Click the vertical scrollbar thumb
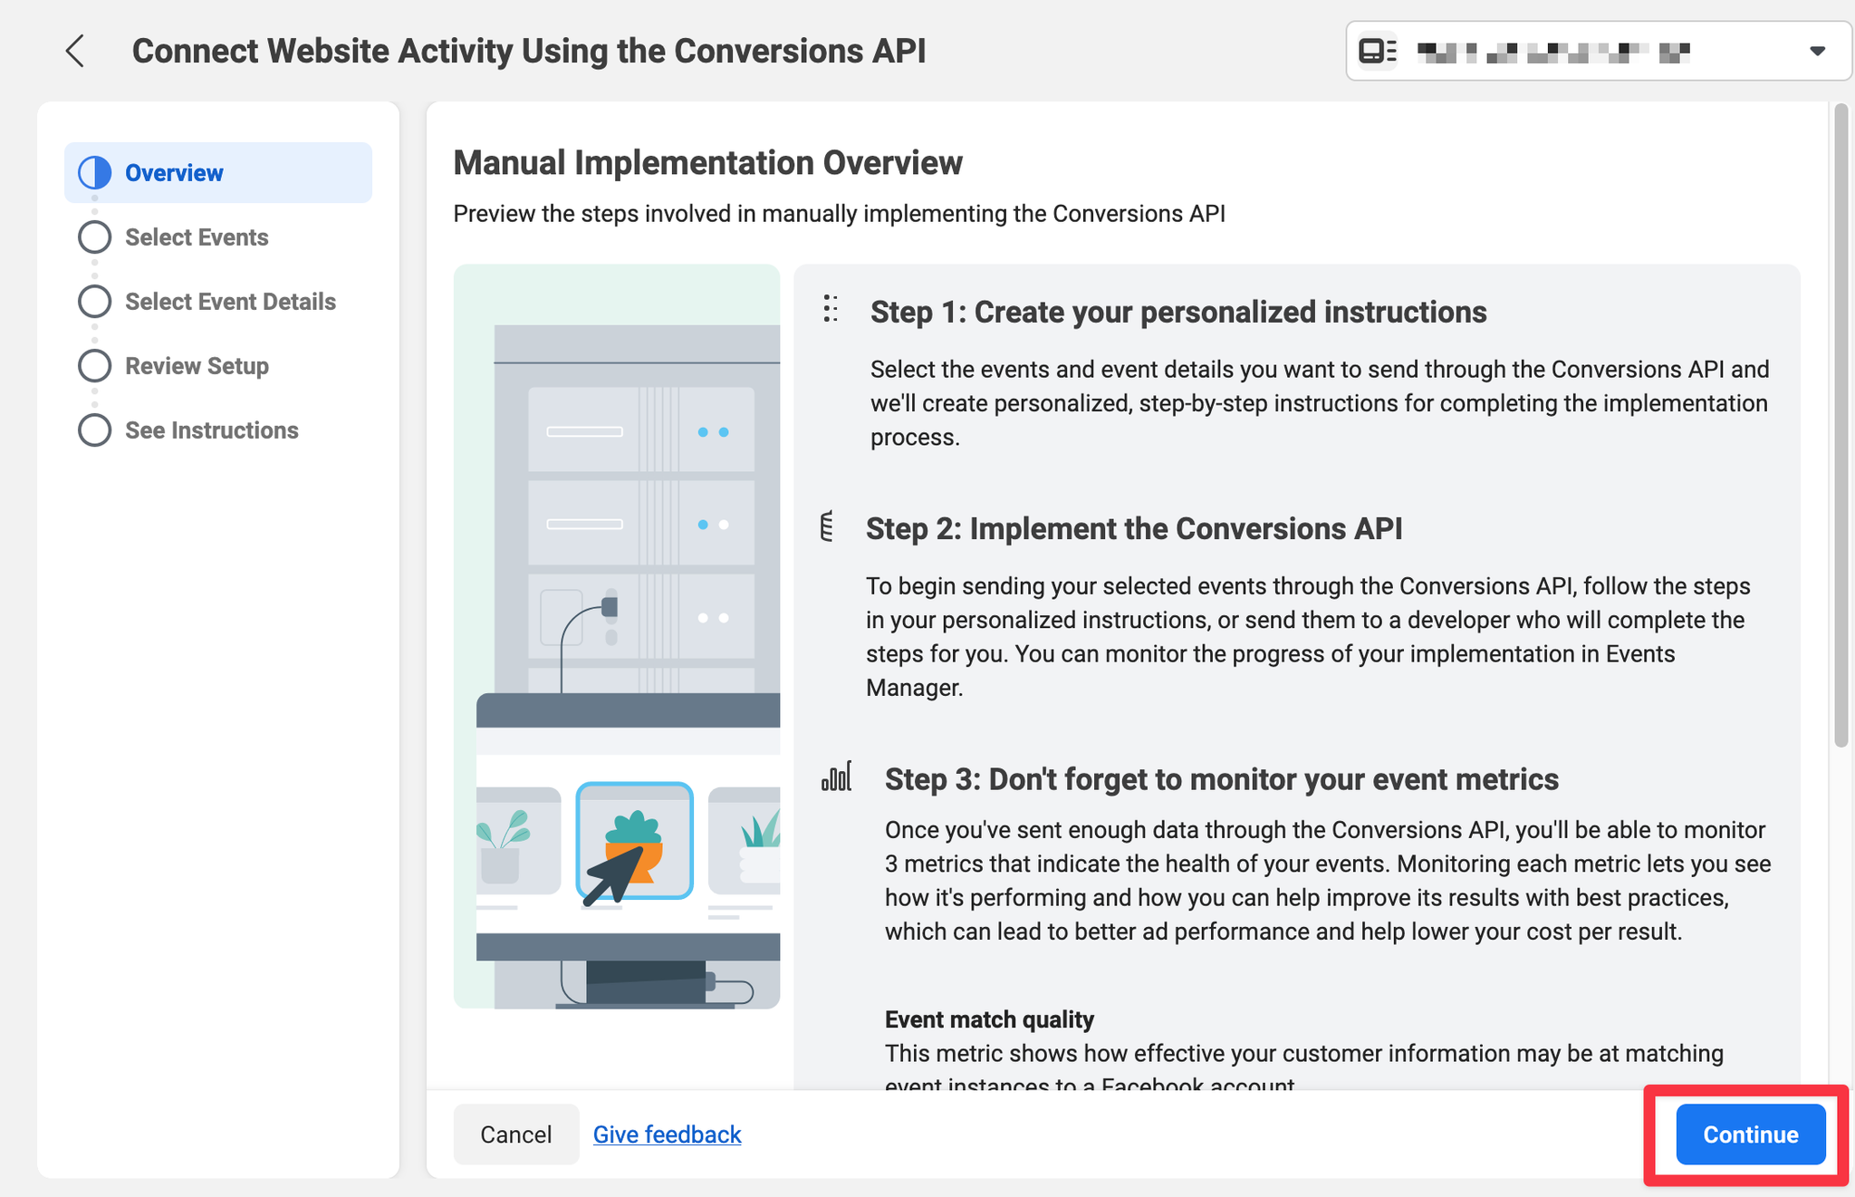1855x1197 pixels. (1841, 426)
